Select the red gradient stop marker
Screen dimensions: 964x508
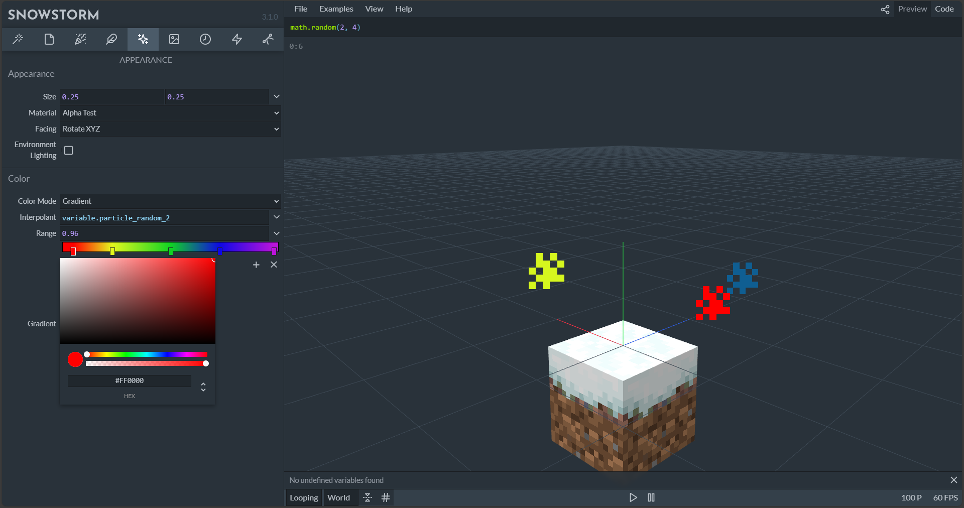pyautogui.click(x=73, y=251)
